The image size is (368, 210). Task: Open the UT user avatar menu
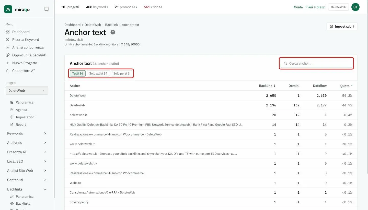pos(355,7)
